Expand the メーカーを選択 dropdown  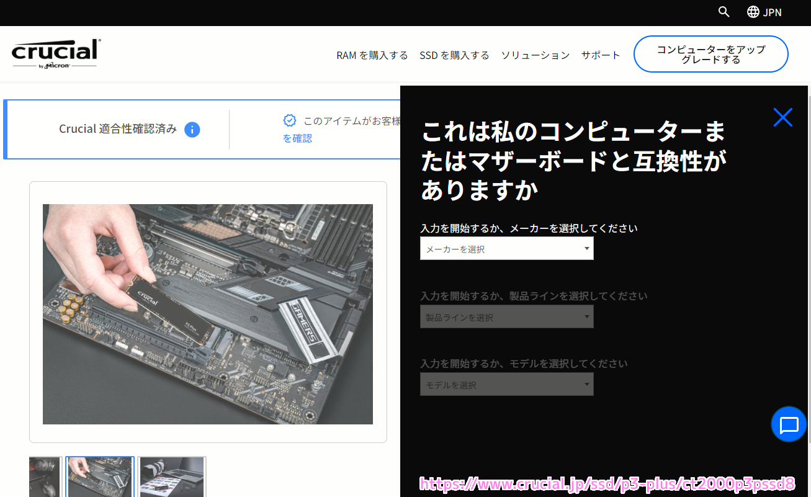[506, 249]
